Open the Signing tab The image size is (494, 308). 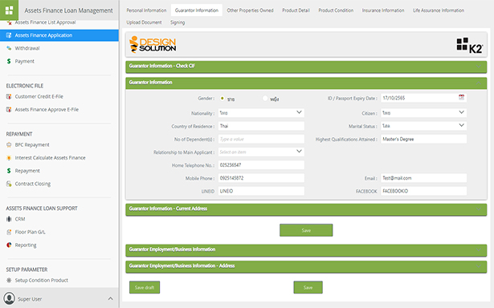pyautogui.click(x=178, y=22)
